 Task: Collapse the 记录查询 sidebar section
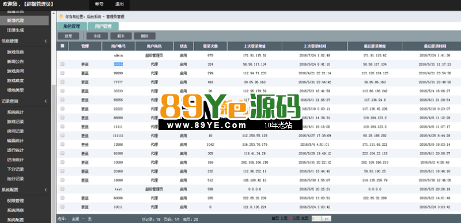[46, 101]
